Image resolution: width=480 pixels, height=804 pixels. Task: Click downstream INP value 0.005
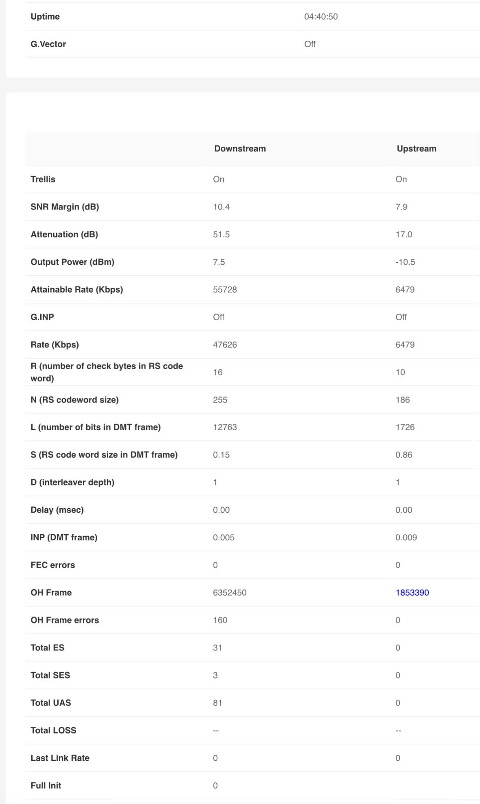(224, 537)
